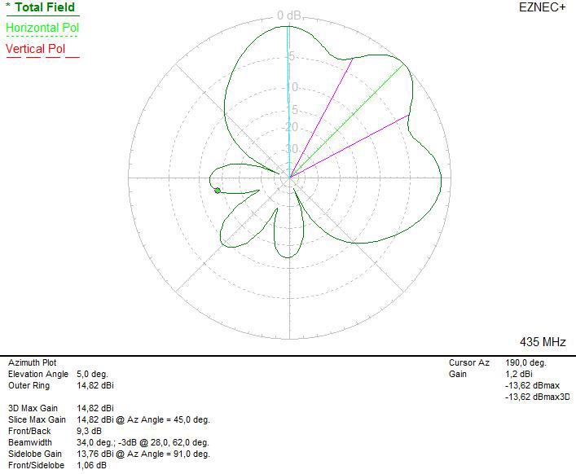Click the cyan sidelobe direction line
The height and width of the screenshot is (474, 576).
coord(288,98)
